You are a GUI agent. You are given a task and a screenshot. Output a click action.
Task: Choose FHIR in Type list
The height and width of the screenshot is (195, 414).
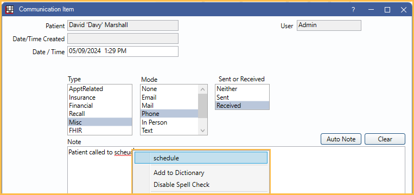tap(100, 130)
